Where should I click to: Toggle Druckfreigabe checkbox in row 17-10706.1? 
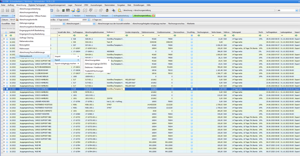pyautogui.click(x=192, y=101)
